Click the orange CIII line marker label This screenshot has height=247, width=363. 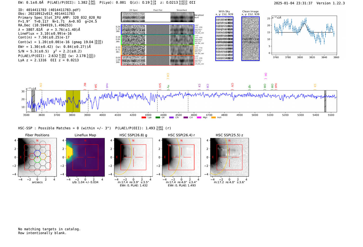pyautogui.click(x=168, y=76)
